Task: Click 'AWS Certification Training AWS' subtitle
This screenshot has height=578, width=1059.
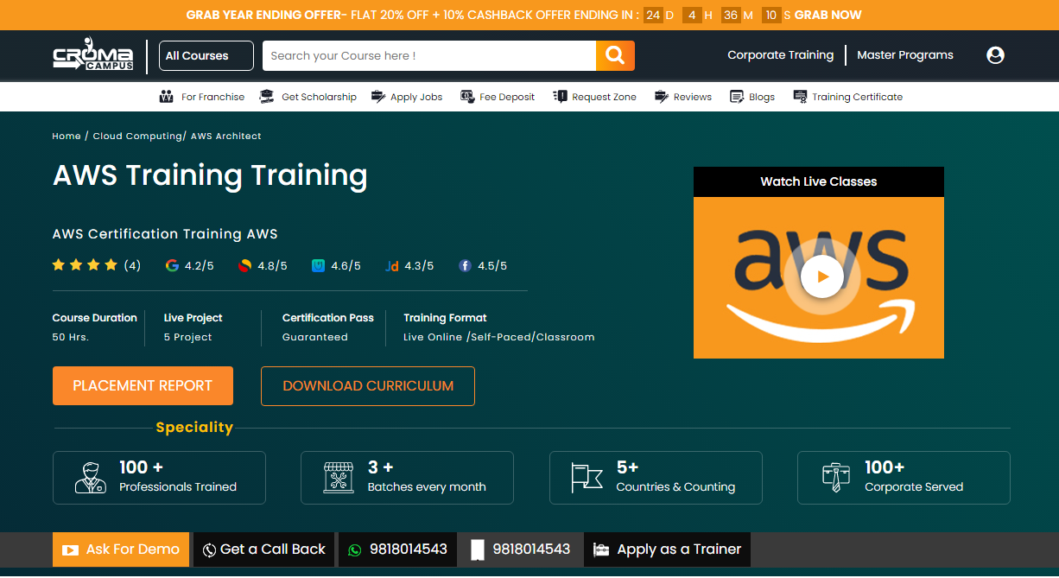Action: click(165, 234)
